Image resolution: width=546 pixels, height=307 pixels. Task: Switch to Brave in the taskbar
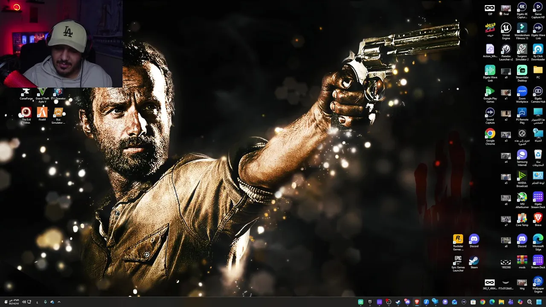click(x=417, y=302)
